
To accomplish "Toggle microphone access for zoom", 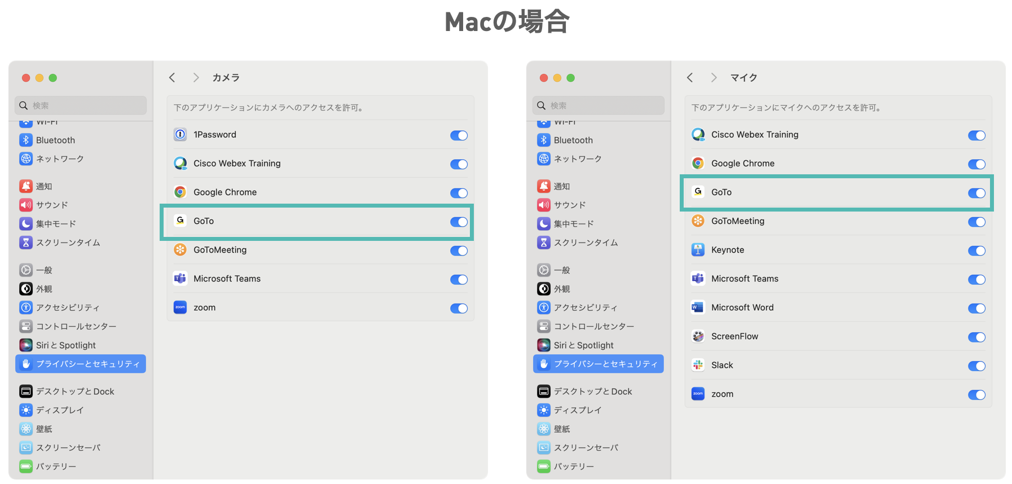I will pos(976,394).
